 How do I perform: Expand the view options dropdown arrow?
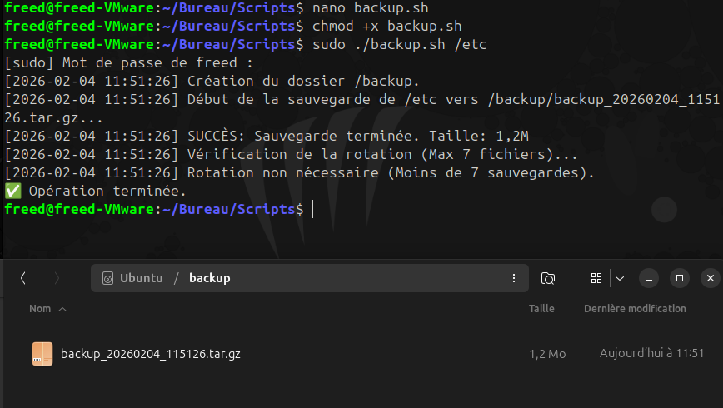[x=619, y=278]
